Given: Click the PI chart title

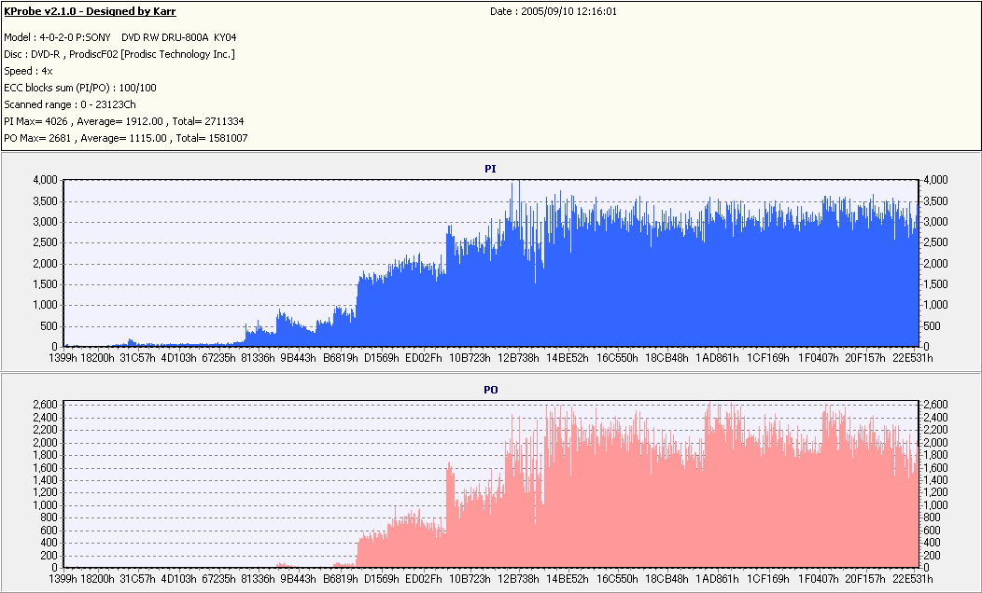Looking at the screenshot, I should (x=490, y=169).
